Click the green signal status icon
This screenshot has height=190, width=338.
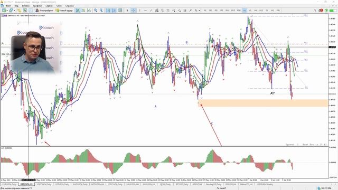point(326,11)
